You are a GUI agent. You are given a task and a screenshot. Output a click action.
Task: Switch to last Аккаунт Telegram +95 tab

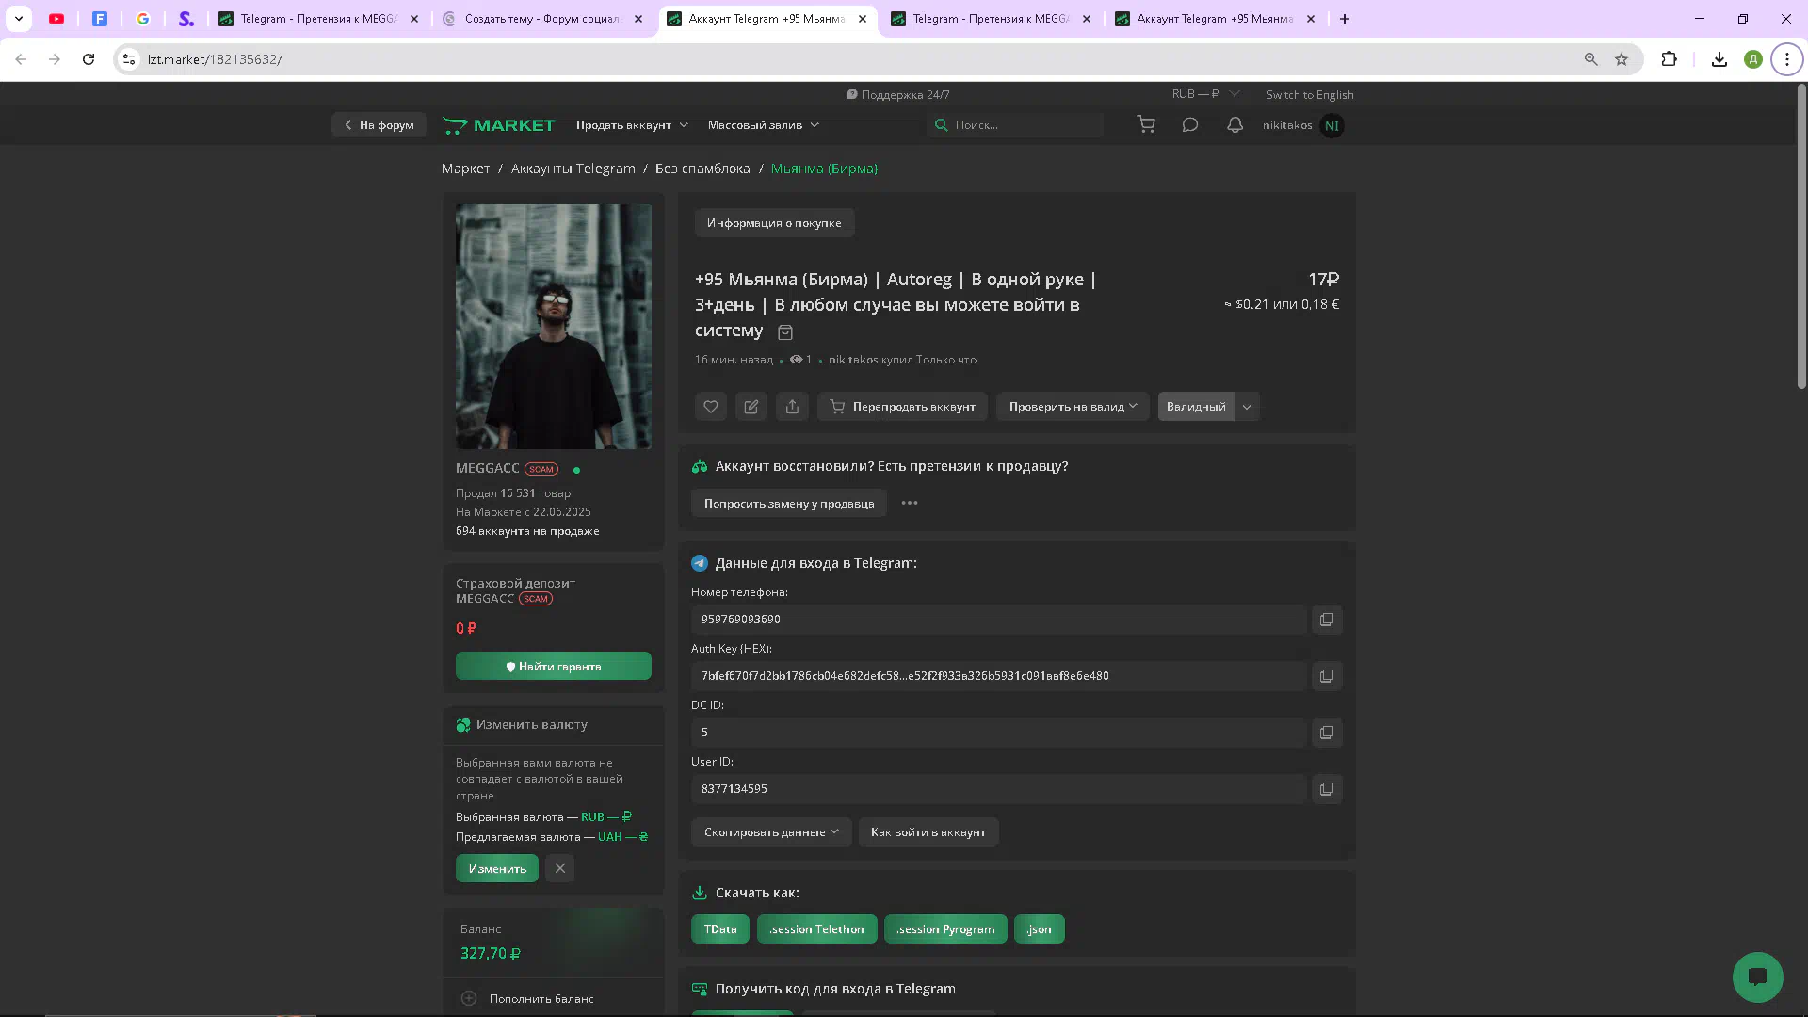click(1215, 19)
